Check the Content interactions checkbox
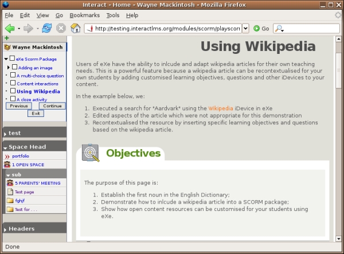The height and width of the screenshot is (254, 344). click(13, 83)
